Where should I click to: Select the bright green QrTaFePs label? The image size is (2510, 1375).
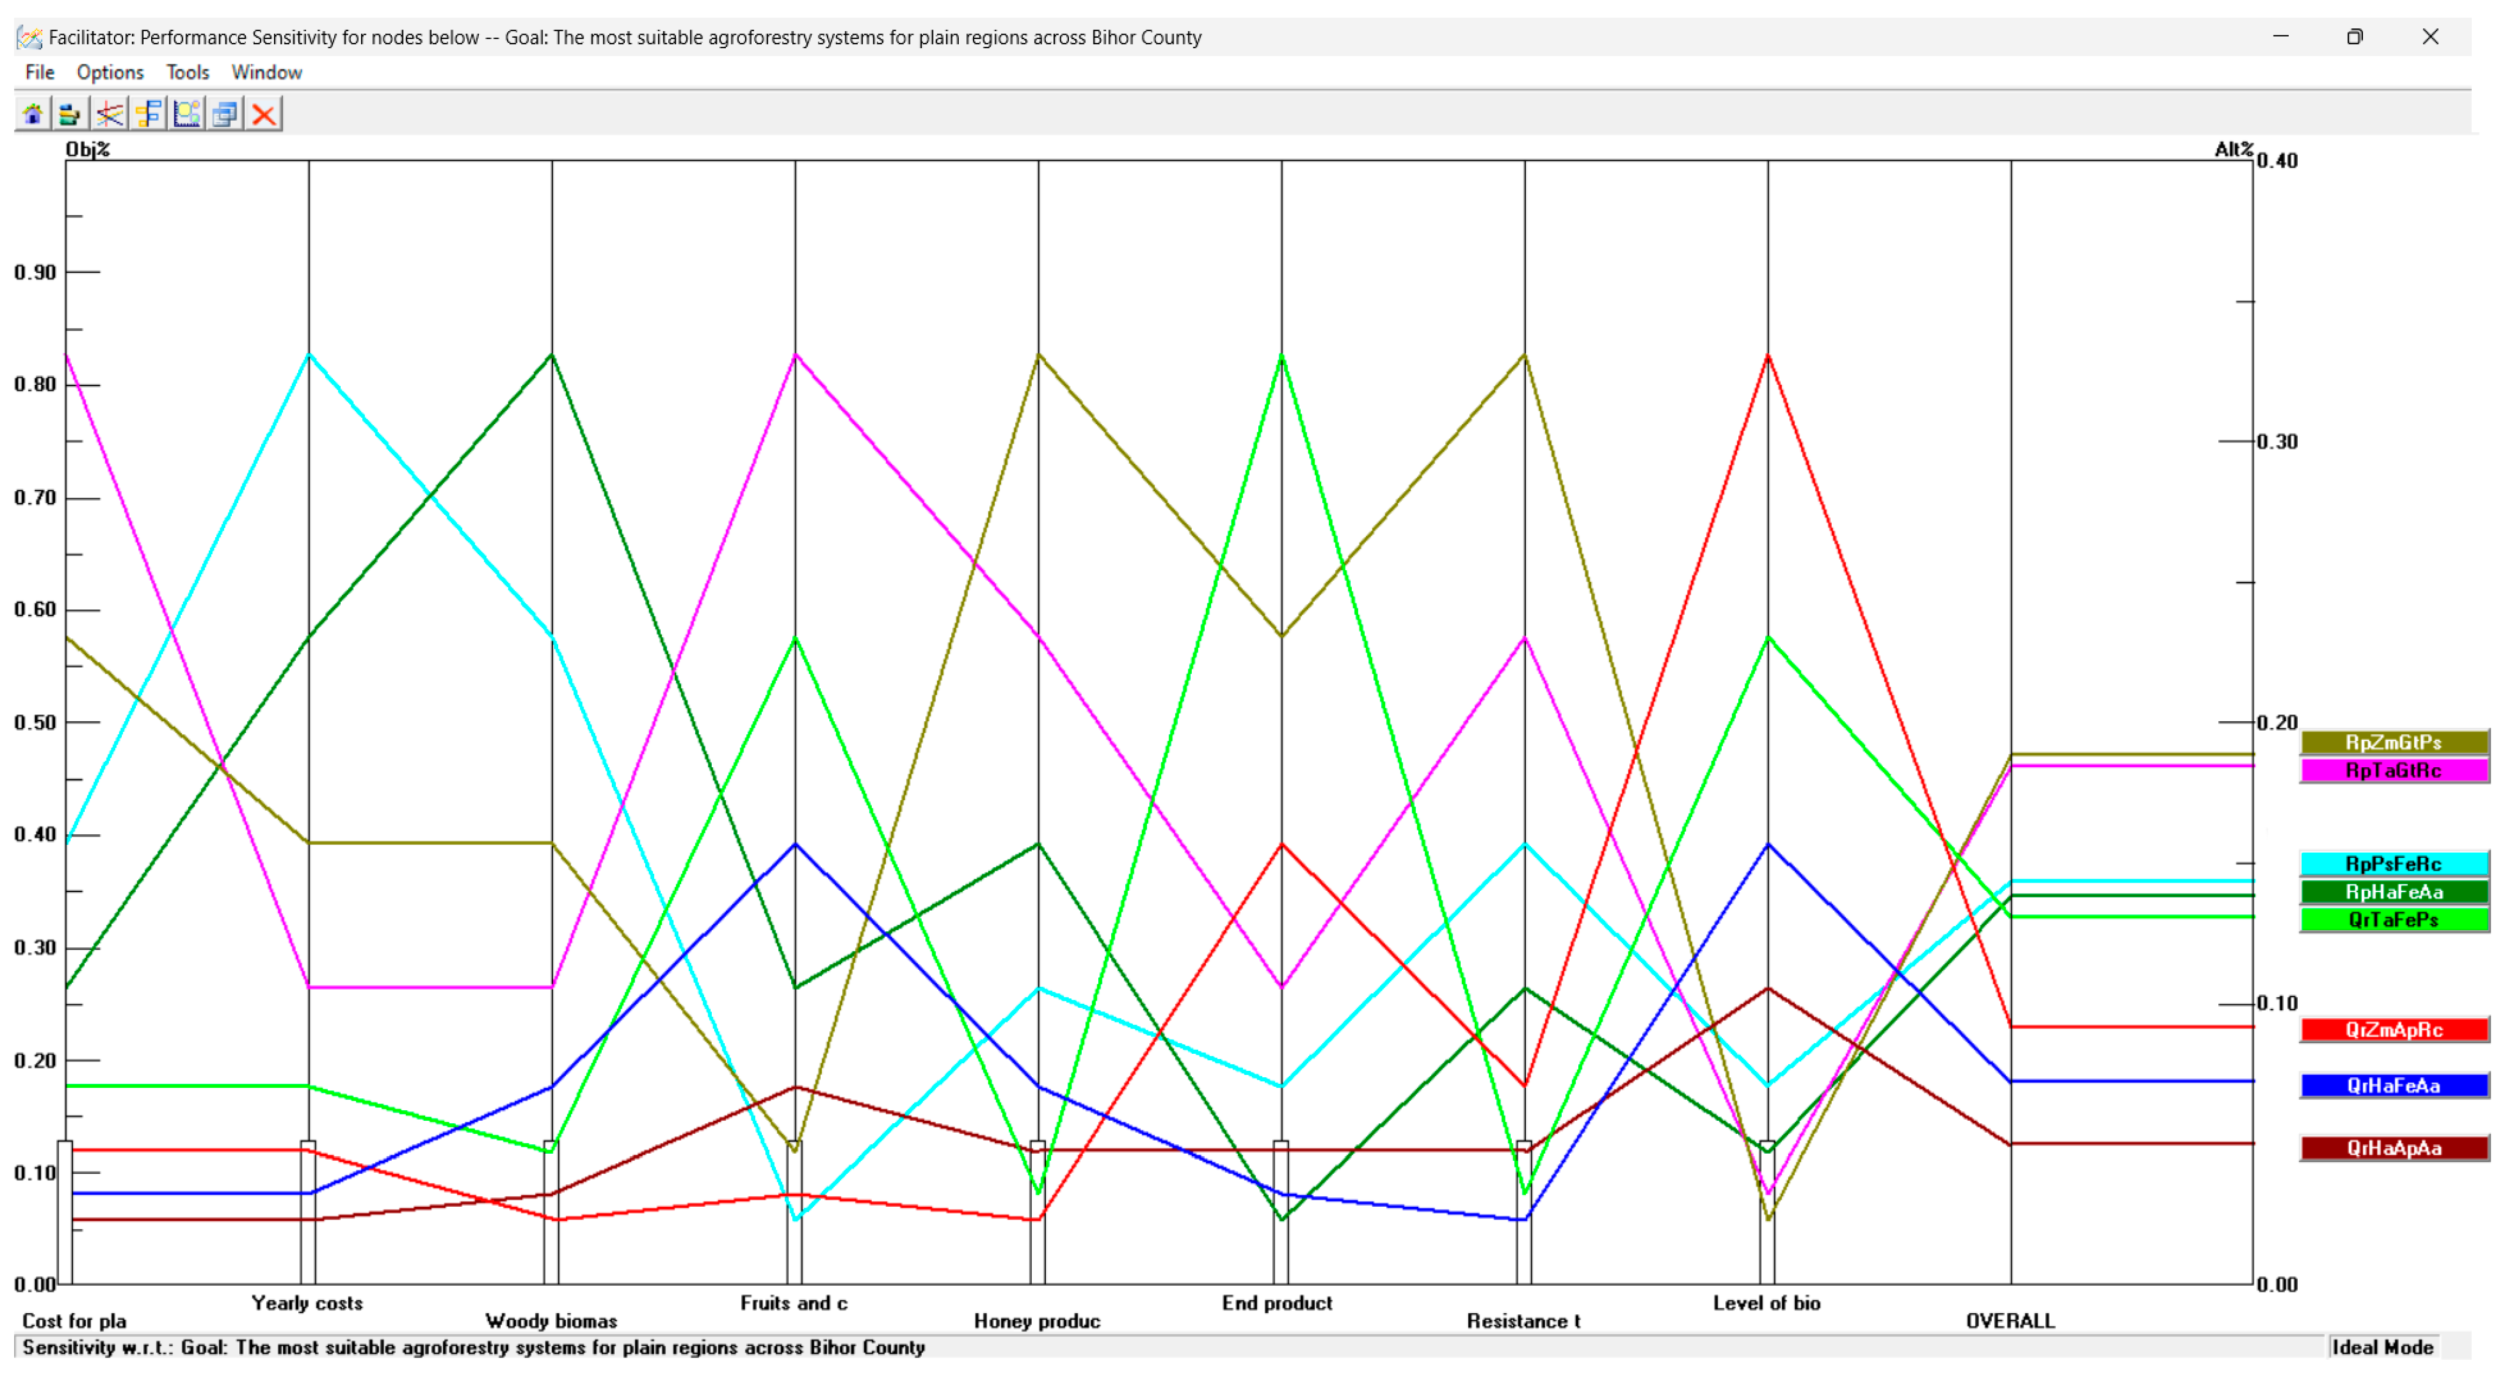tap(2393, 920)
